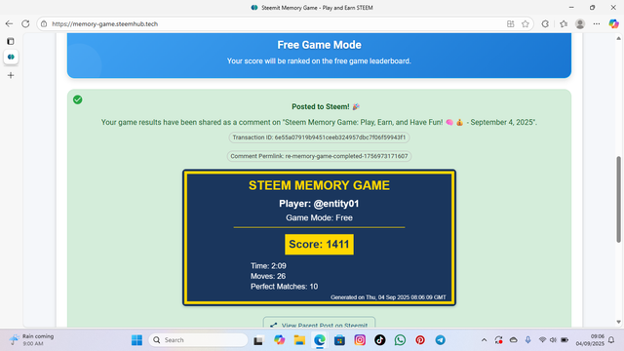Screen dimensions: 624x351
Task: Open WhatsApp from the taskbar
Action: 400,340
